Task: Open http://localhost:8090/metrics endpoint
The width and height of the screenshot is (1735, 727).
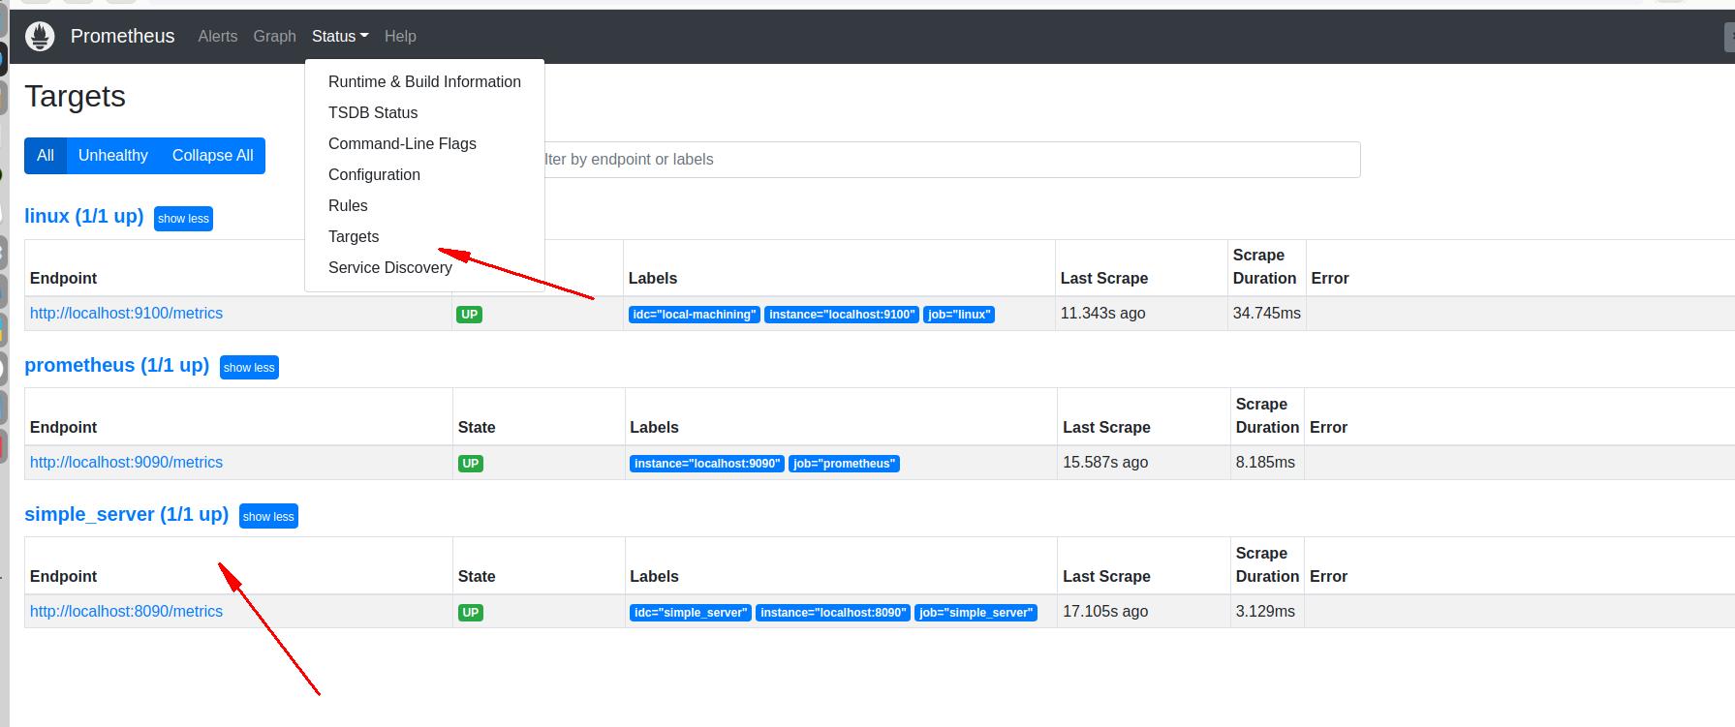Action: click(126, 612)
